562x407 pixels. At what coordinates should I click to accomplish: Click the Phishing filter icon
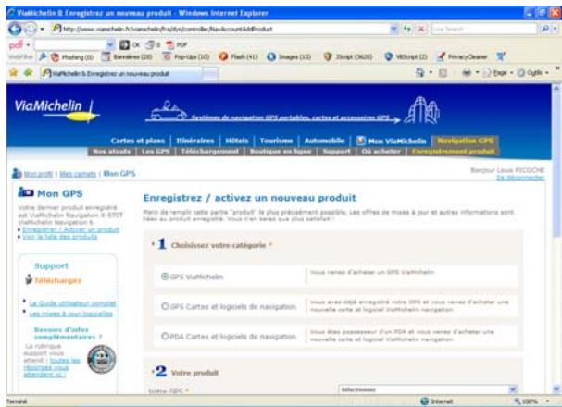point(55,57)
